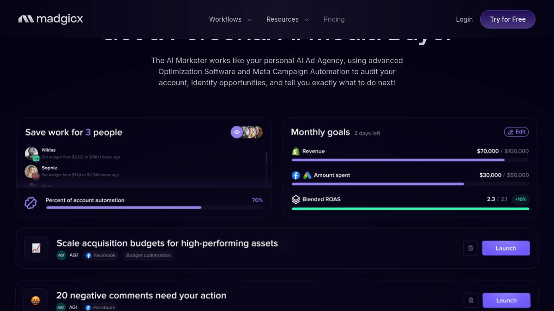Click Niklas's profile avatar
The height and width of the screenshot is (311, 554).
click(x=31, y=153)
